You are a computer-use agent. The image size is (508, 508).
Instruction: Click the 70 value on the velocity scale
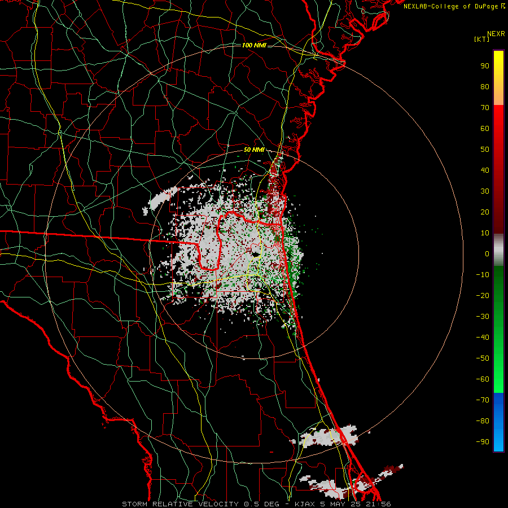tap(485, 108)
